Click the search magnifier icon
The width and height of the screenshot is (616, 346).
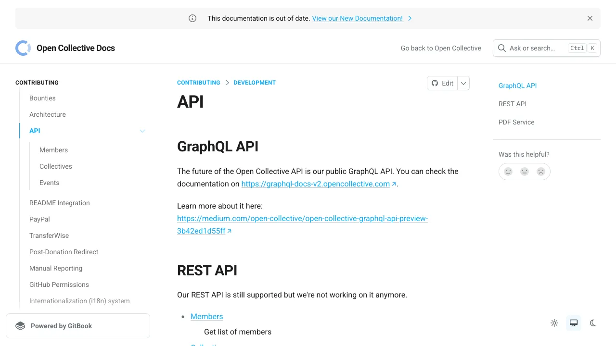[502, 48]
